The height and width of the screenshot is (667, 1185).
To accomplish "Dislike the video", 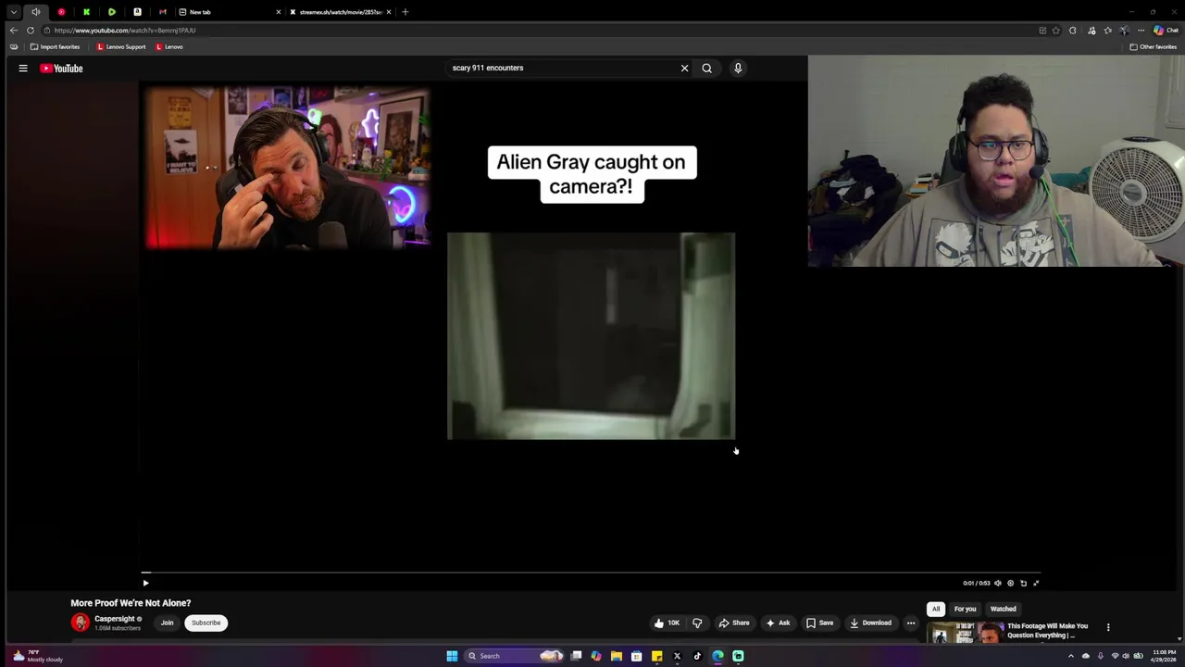I will coord(697,623).
